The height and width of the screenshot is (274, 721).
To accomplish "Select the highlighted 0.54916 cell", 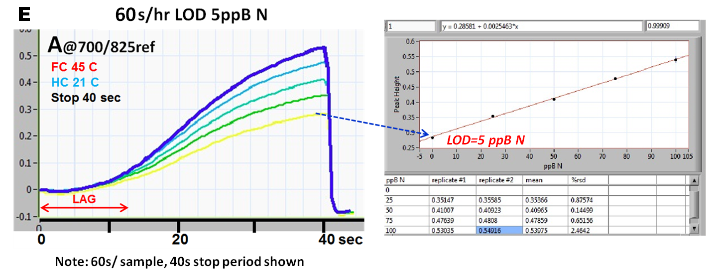I will coord(499,230).
